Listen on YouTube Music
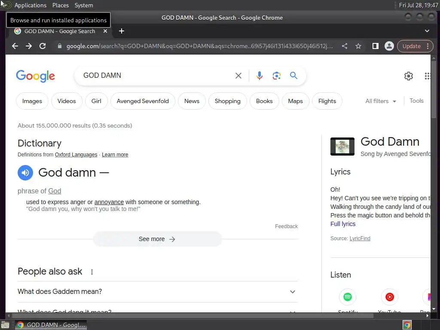 (x=389, y=297)
